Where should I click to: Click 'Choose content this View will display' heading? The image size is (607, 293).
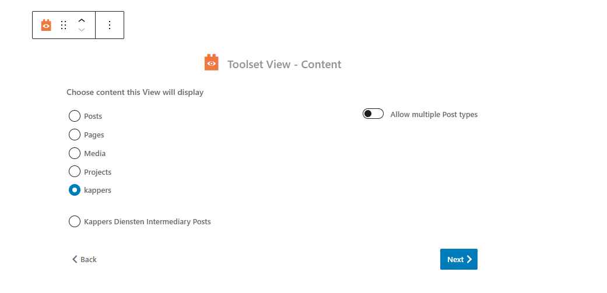click(x=135, y=93)
